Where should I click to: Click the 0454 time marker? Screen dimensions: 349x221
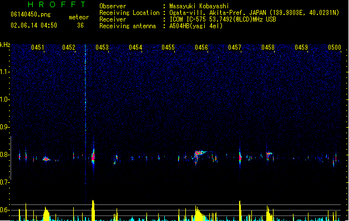[135, 48]
